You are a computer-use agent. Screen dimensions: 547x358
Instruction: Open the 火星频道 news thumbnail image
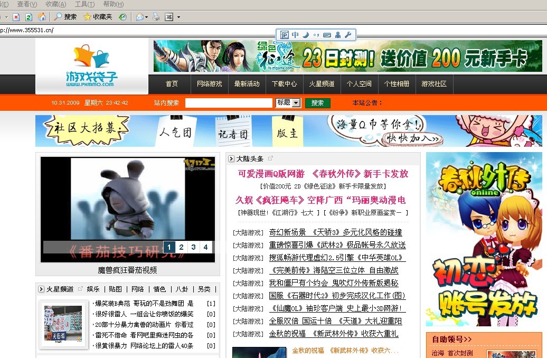tap(63, 324)
